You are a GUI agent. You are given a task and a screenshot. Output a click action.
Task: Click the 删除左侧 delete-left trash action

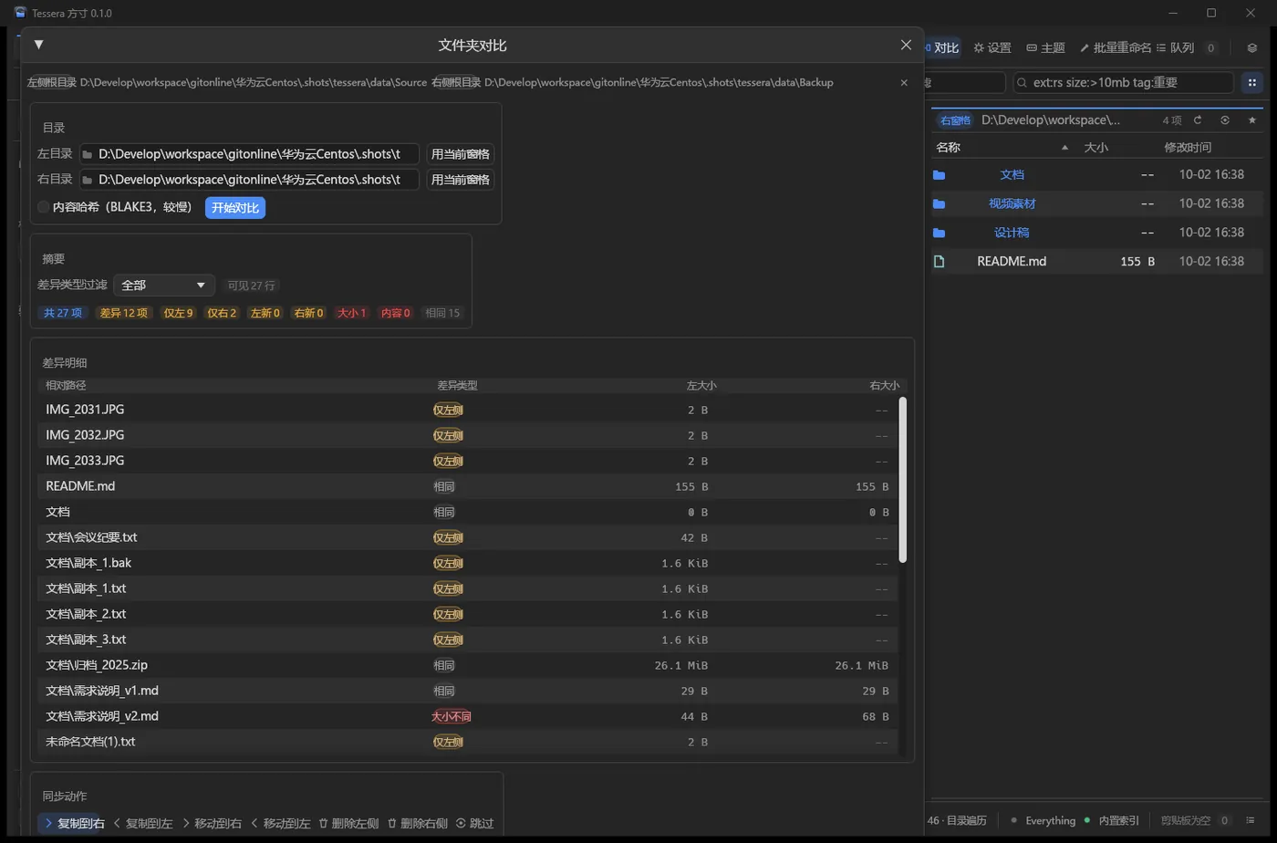pos(348,823)
